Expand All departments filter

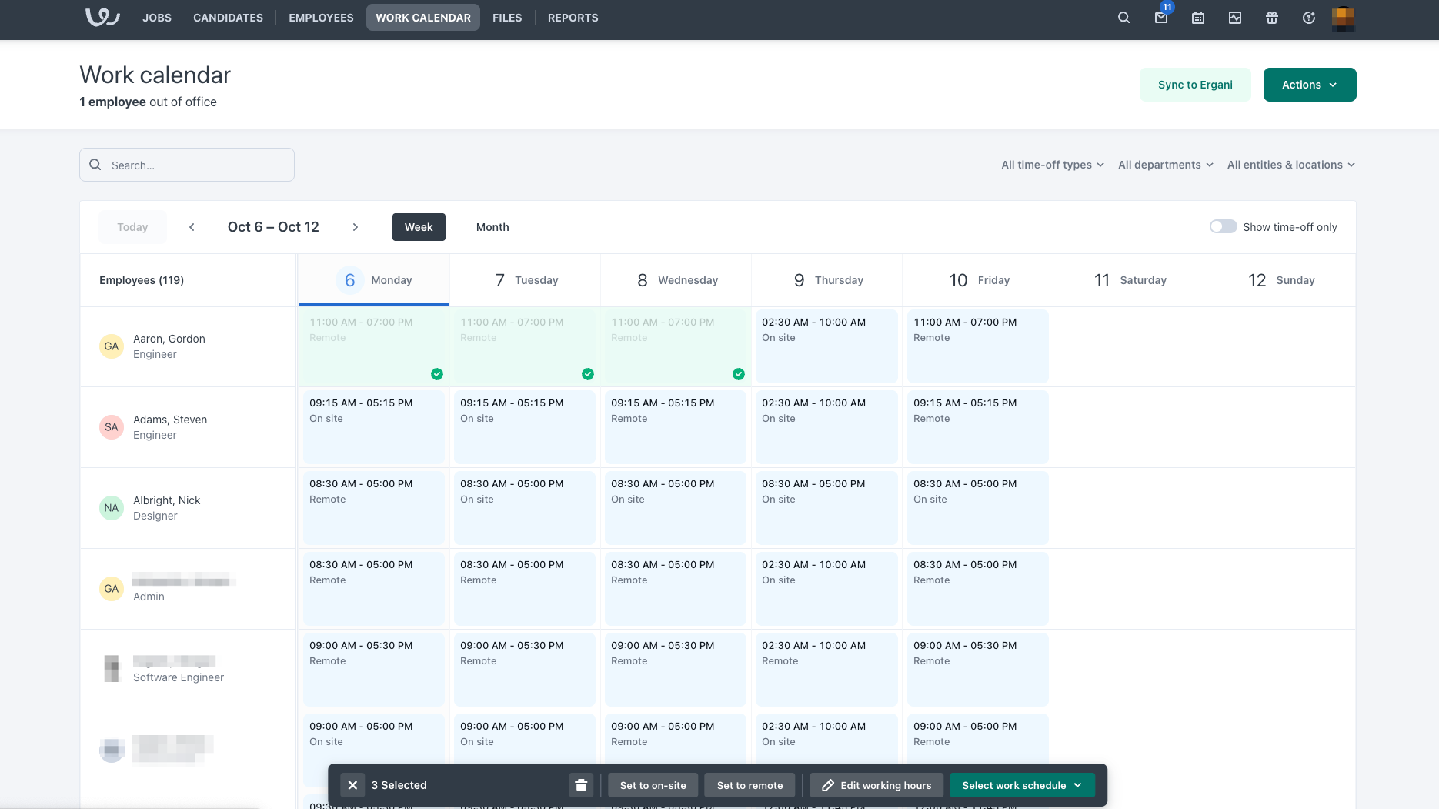pyautogui.click(x=1165, y=165)
